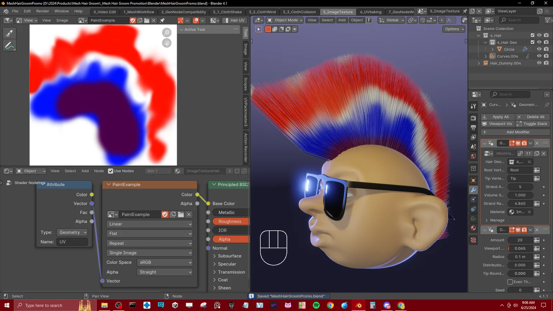
Task: Hide Curves.004 using its eye toggle
Action: tap(539, 56)
